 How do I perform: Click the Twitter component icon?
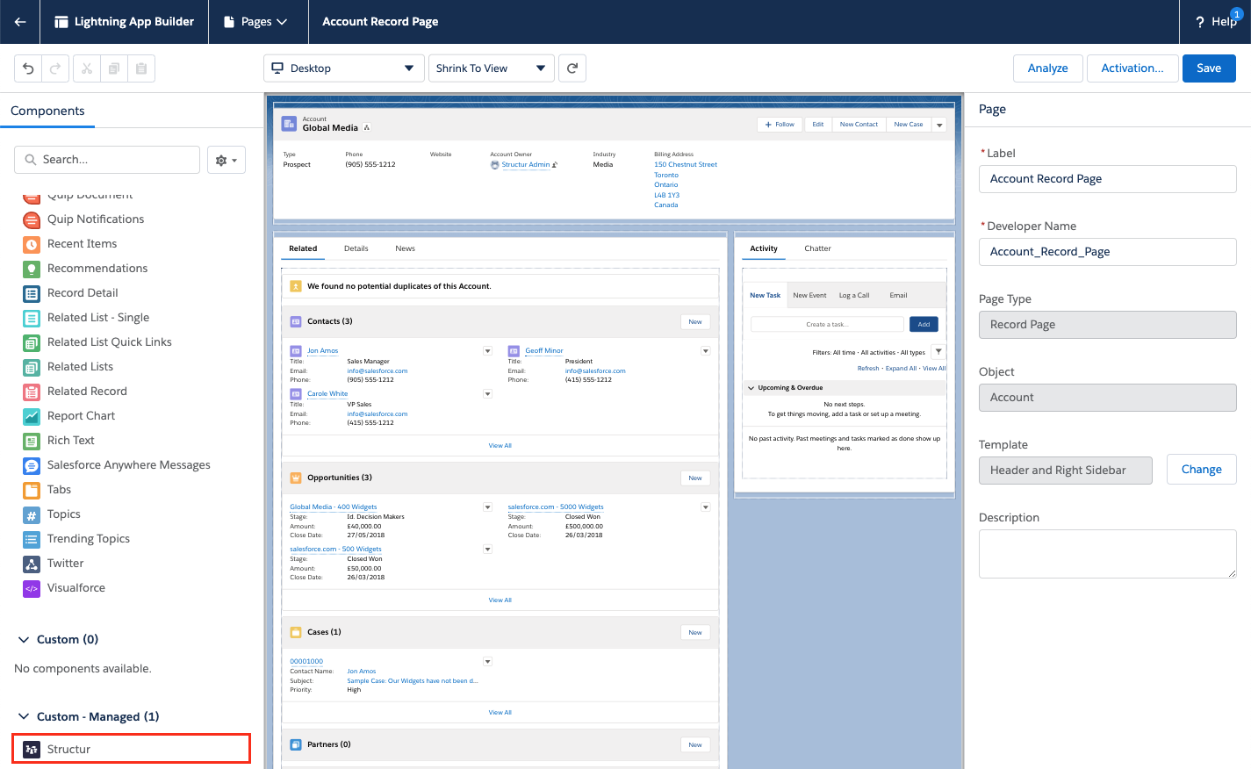click(x=32, y=564)
